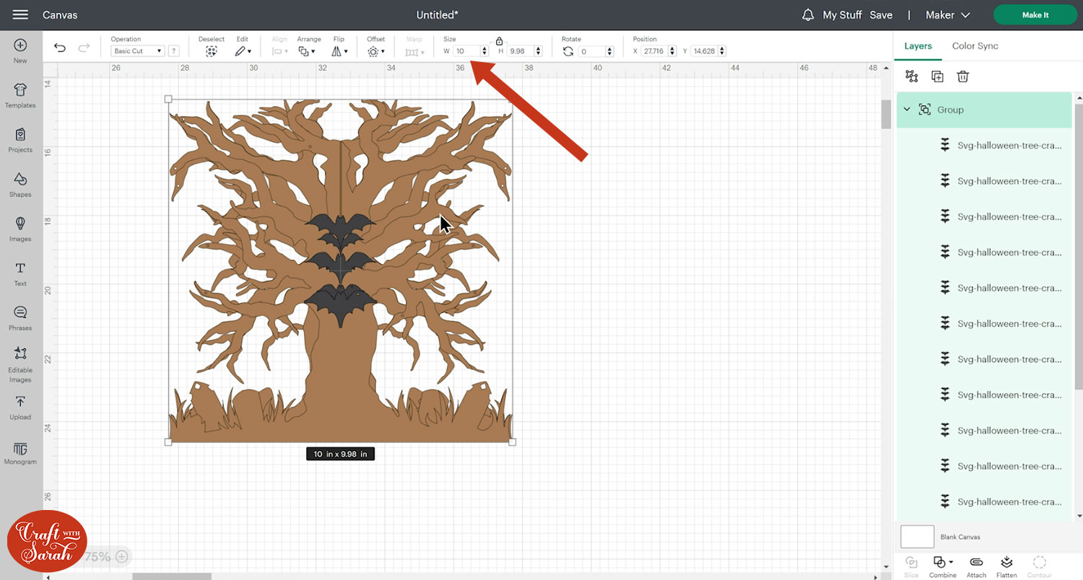Click the green Make It button
Screen dimensions: 1083x580
point(1035,14)
